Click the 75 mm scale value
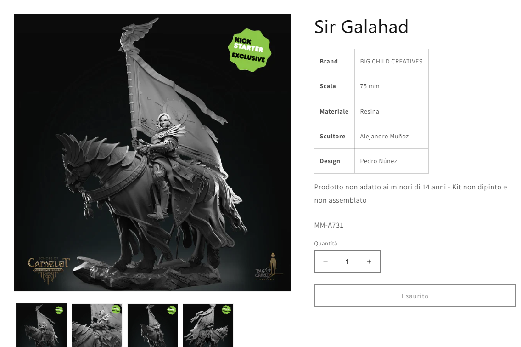The height and width of the screenshot is (347, 521). tap(370, 86)
